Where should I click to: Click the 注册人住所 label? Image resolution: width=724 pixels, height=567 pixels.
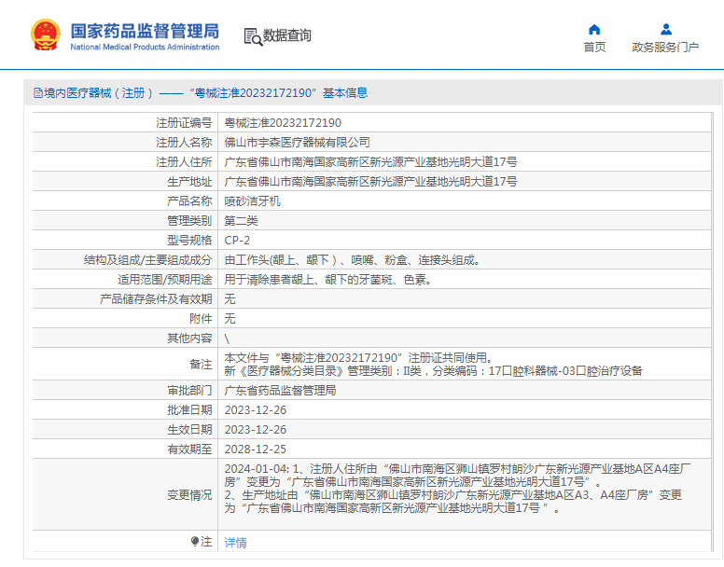tap(184, 162)
